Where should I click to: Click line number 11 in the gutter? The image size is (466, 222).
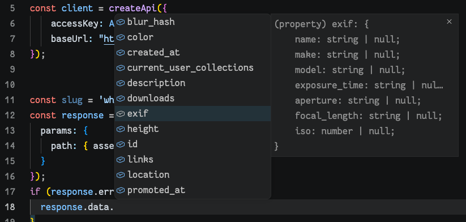(10, 100)
